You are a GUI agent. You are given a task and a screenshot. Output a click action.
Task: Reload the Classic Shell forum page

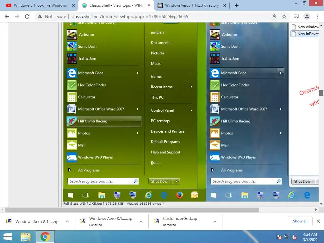click(27, 16)
